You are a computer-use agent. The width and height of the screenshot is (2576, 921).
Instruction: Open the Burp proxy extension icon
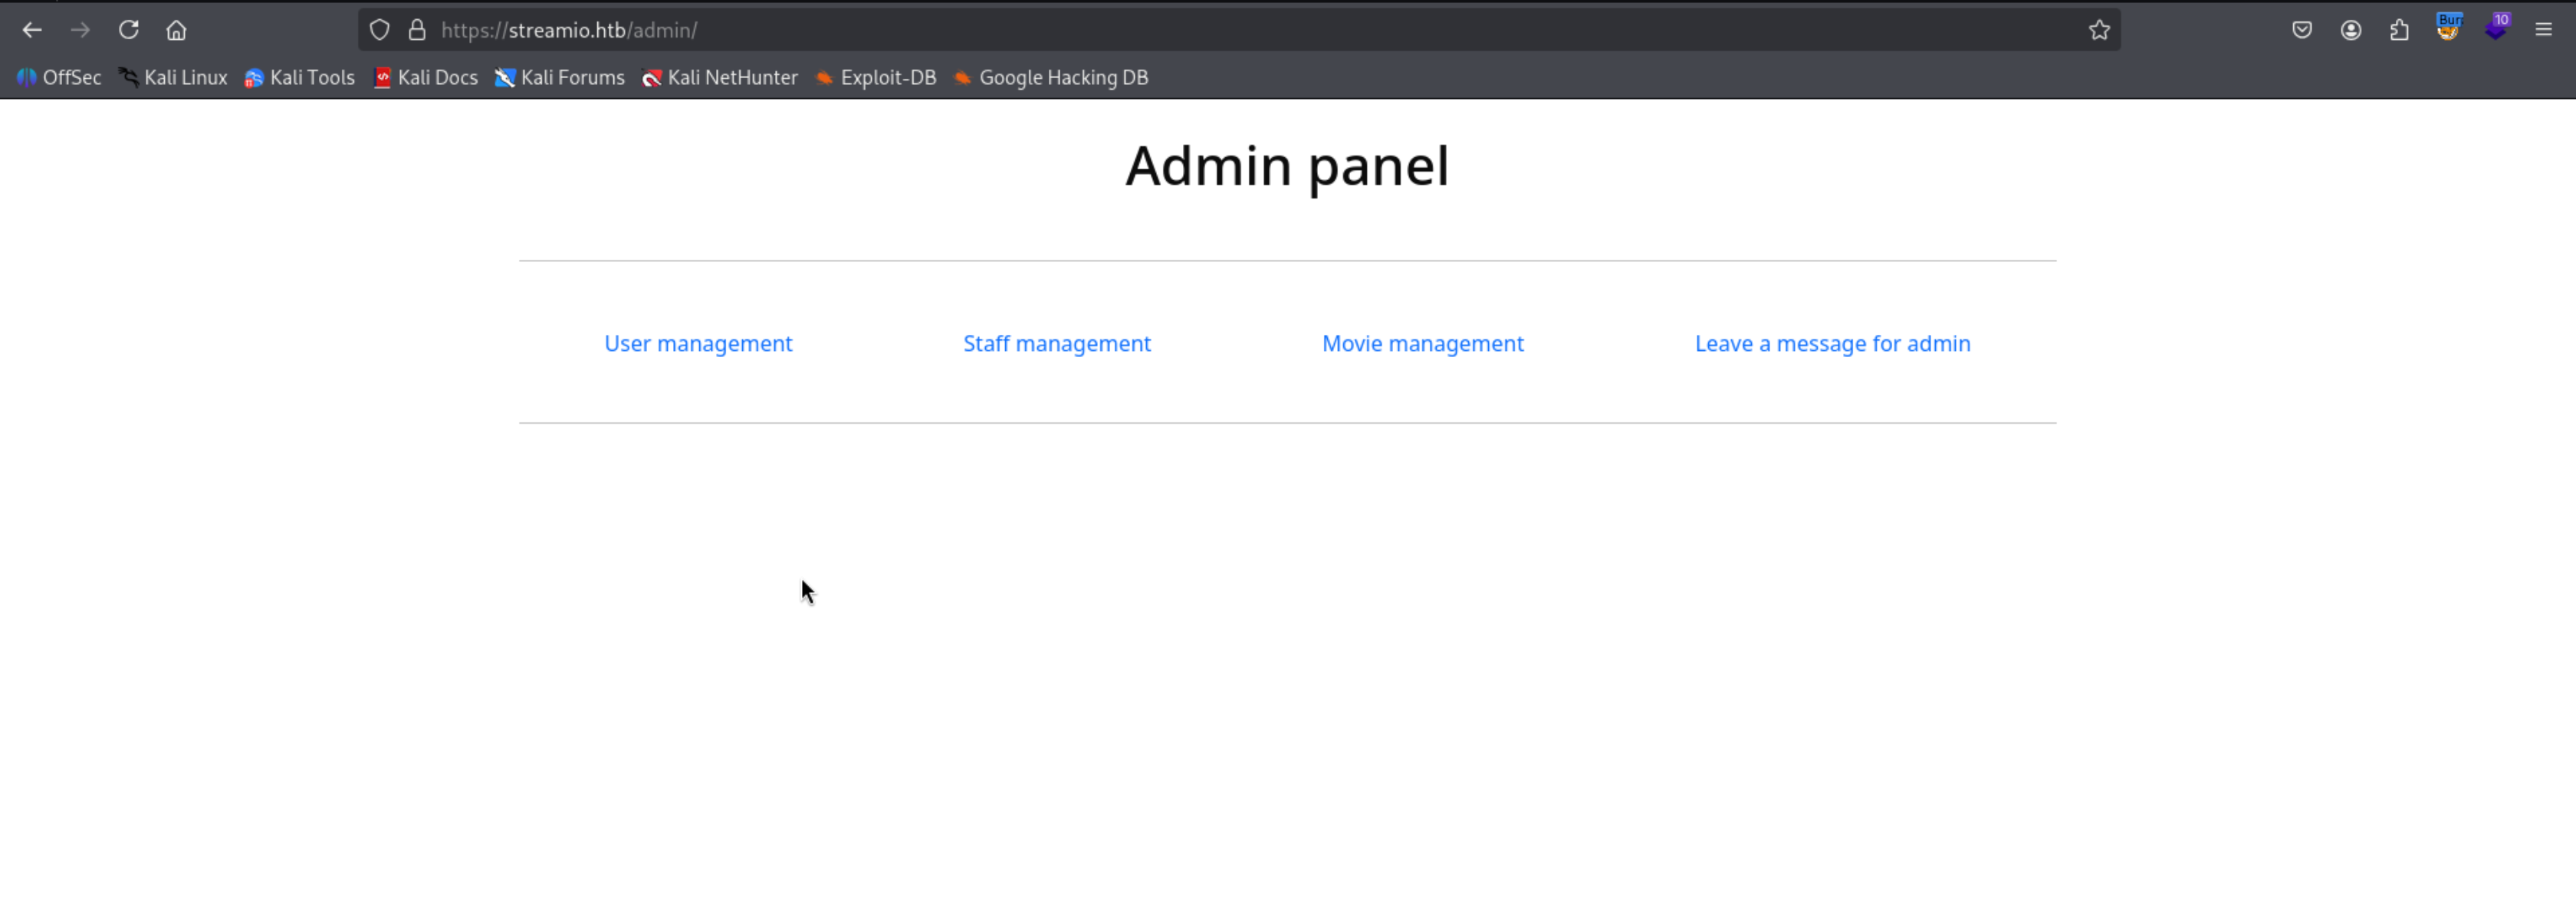coord(2448,30)
